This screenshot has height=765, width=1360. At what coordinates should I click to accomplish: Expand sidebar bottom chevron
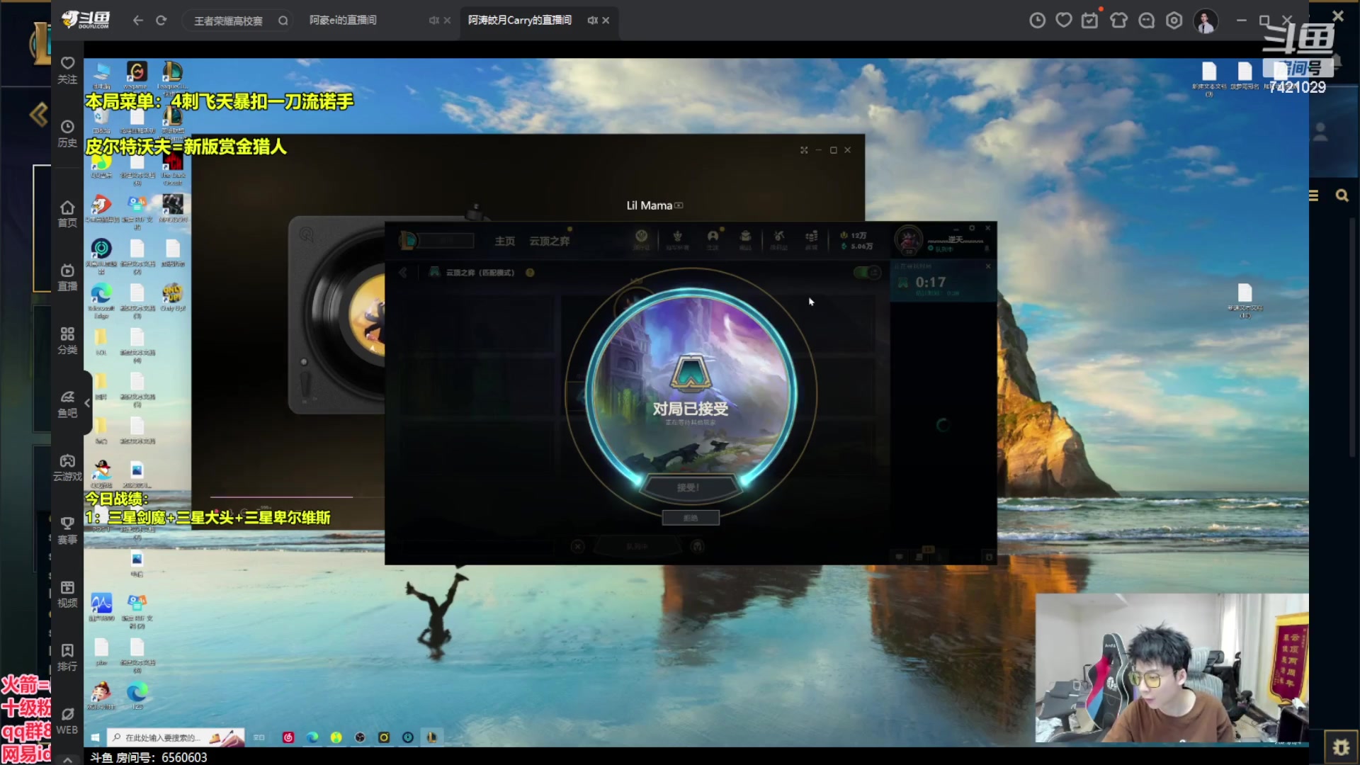pyautogui.click(x=67, y=759)
